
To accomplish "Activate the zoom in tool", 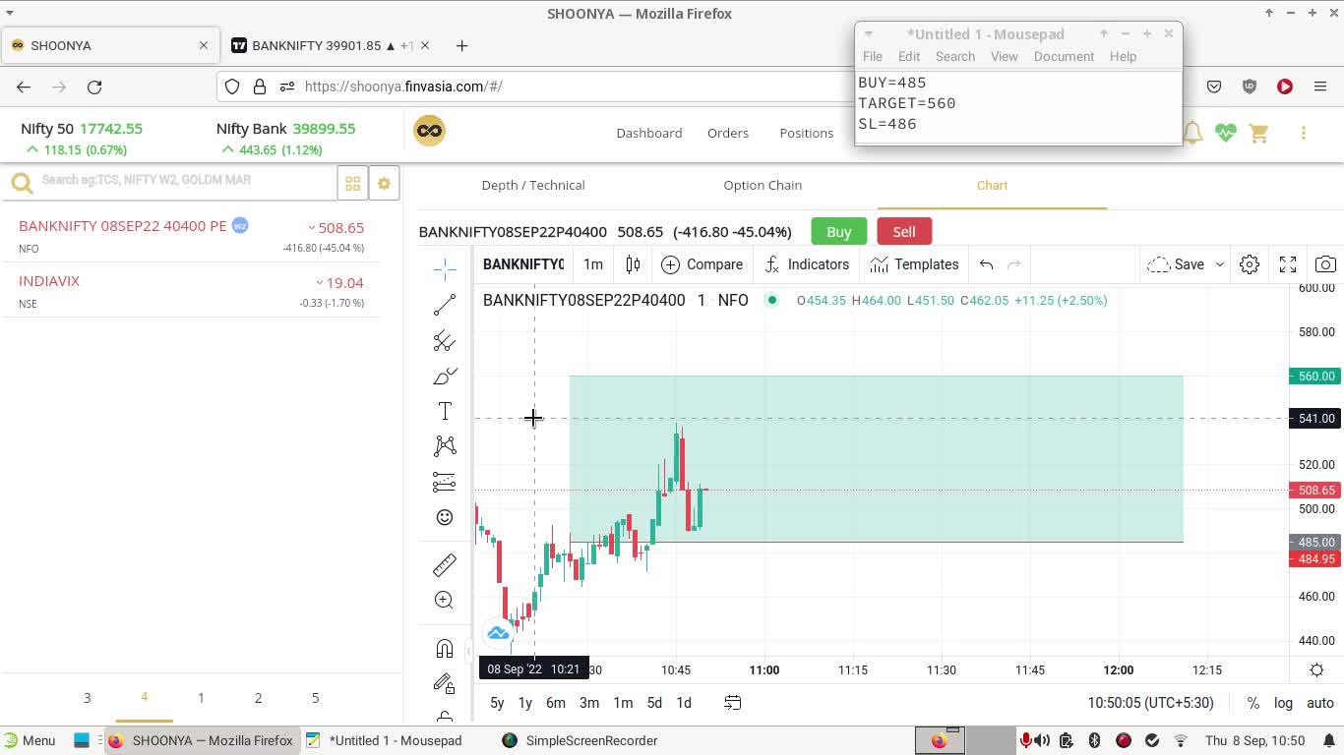I will coord(445,600).
